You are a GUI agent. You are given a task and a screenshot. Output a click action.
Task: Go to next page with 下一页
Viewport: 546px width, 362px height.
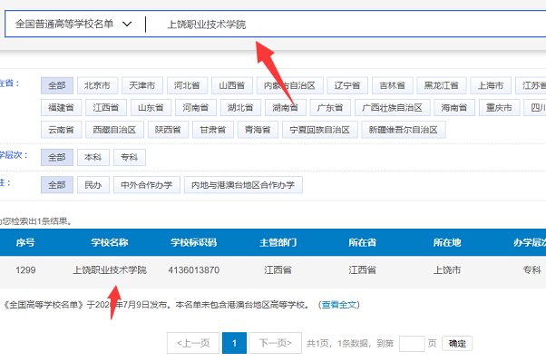point(276,343)
